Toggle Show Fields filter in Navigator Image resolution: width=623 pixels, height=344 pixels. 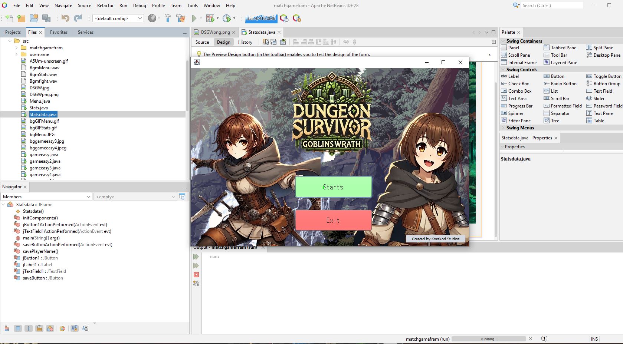pyautogui.click(x=18, y=328)
